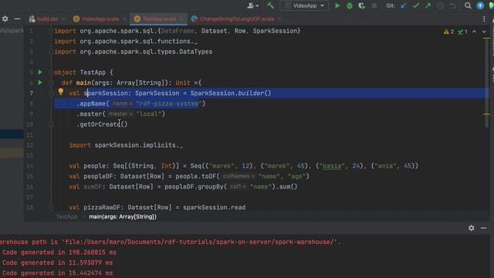Click 'Code generated in 198.260815 ms' log line
Viewport: 494px width, 278px height.
point(59,253)
